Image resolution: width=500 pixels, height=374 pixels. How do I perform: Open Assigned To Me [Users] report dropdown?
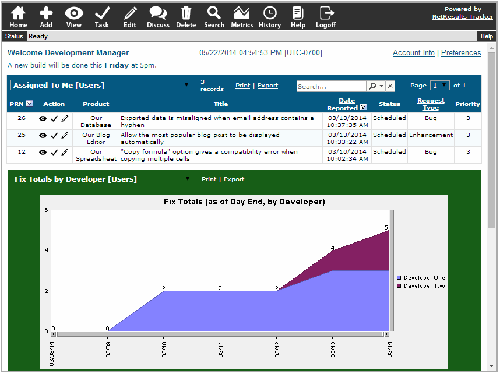point(101,86)
